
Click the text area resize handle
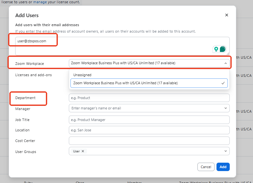click(228, 54)
